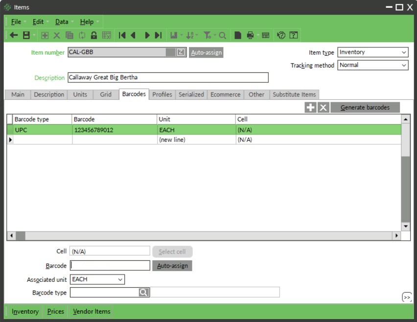The height and width of the screenshot is (322, 417).
Task: Click into the Barcode type lookup field
Action: point(104,293)
